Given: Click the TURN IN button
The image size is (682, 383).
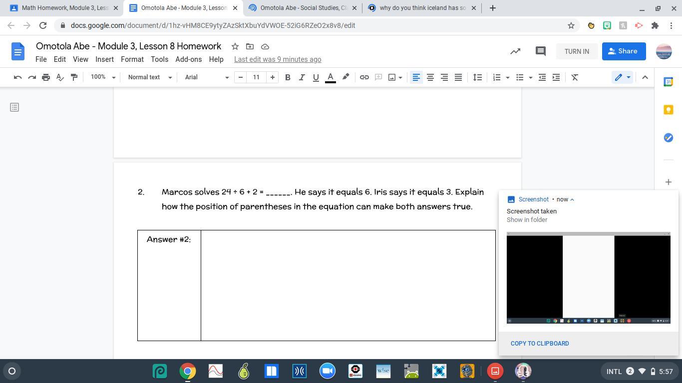Looking at the screenshot, I should point(576,51).
